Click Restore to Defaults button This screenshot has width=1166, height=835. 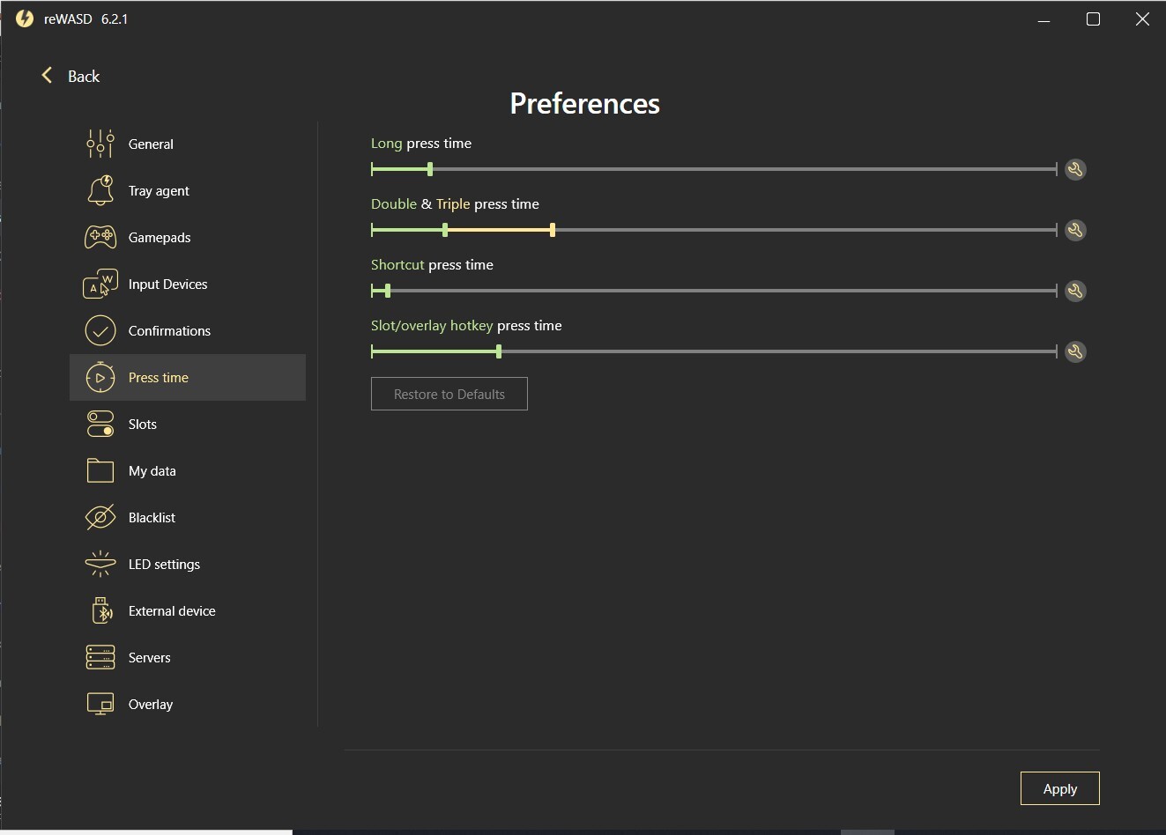coord(449,394)
